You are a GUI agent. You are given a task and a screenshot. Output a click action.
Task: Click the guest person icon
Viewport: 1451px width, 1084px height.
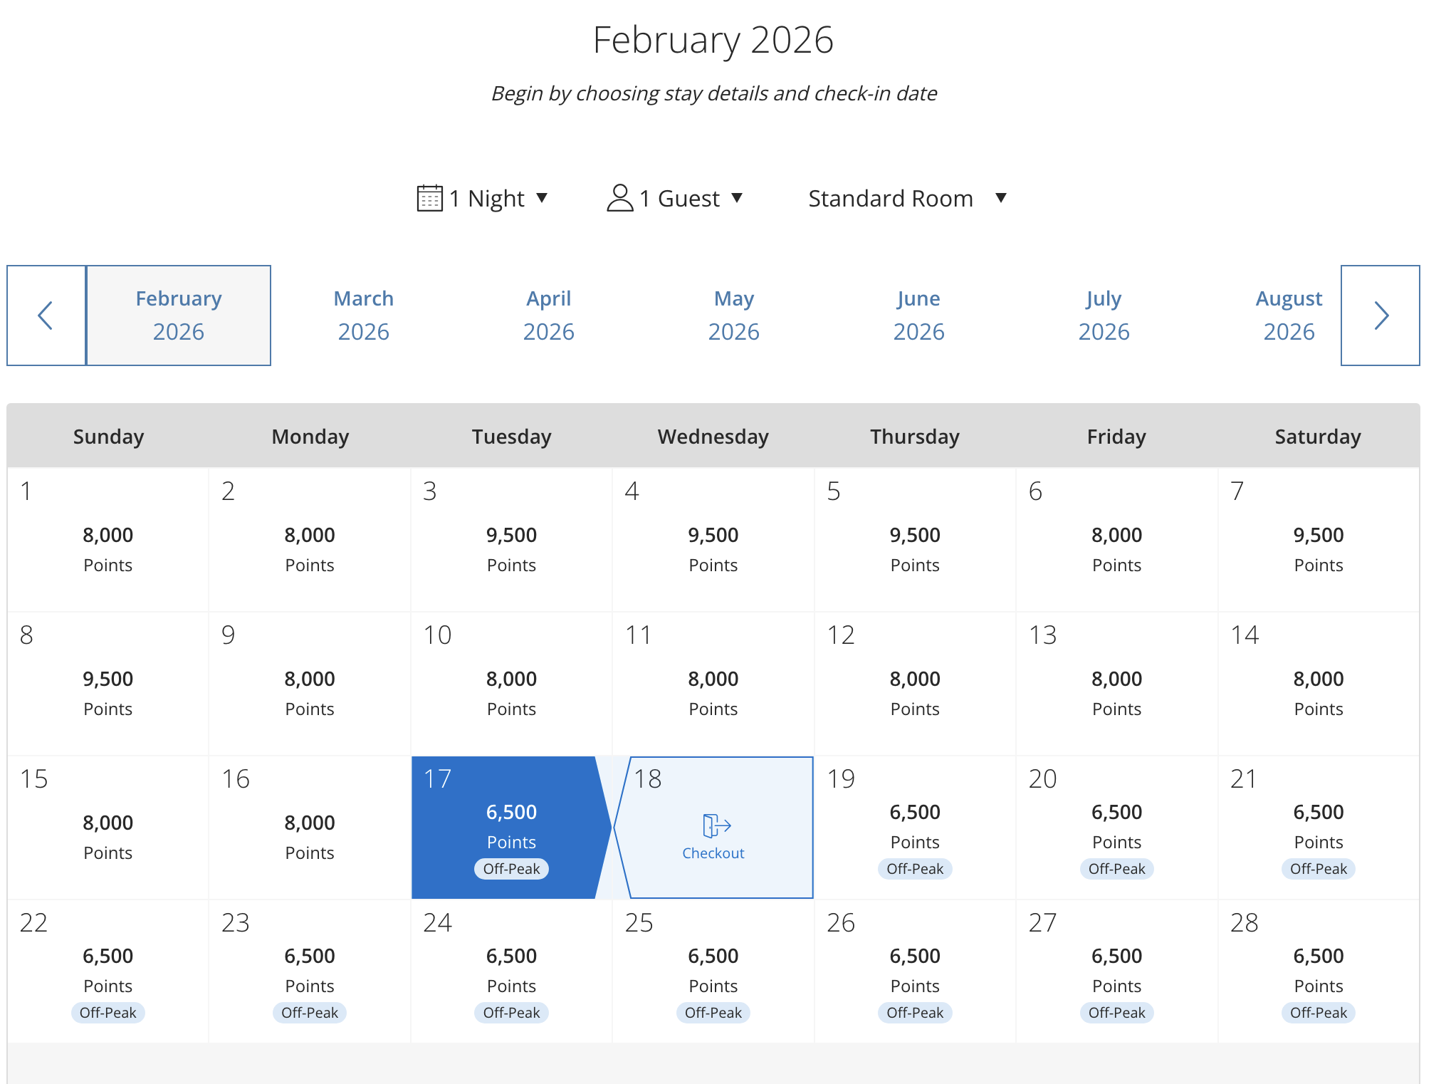pos(620,198)
